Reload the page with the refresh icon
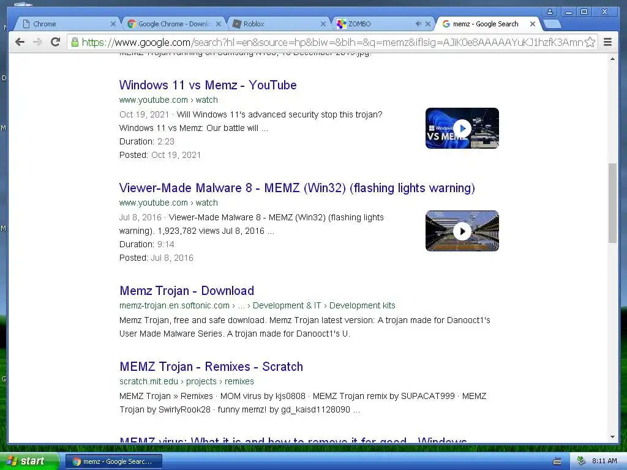This screenshot has width=627, height=470. tap(56, 42)
